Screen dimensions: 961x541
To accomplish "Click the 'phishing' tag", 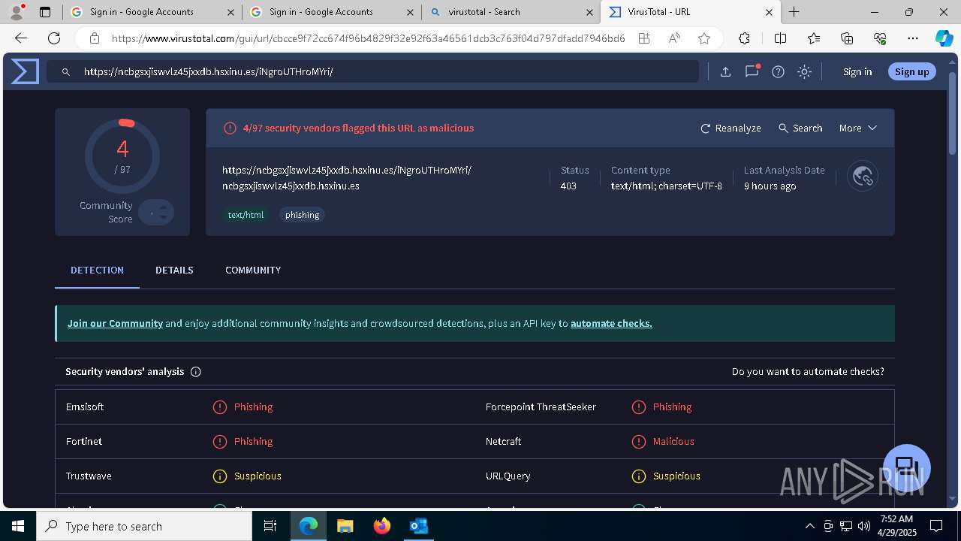I will point(302,215).
